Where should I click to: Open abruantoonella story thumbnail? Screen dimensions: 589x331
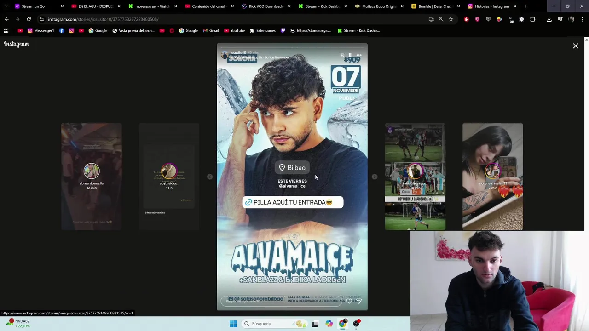pyautogui.click(x=92, y=177)
